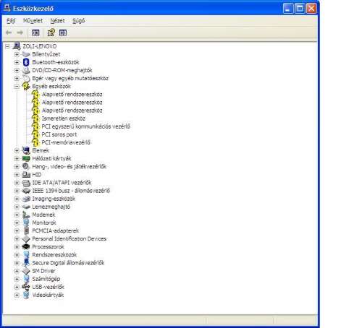Click the rightmost toolbar icon after Properties
This screenshot has height=328, width=362.
click(x=63, y=33)
